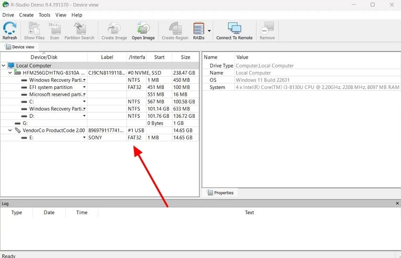Open dropdown arrow on EFI system partition
The image size is (401, 258).
(84, 87)
